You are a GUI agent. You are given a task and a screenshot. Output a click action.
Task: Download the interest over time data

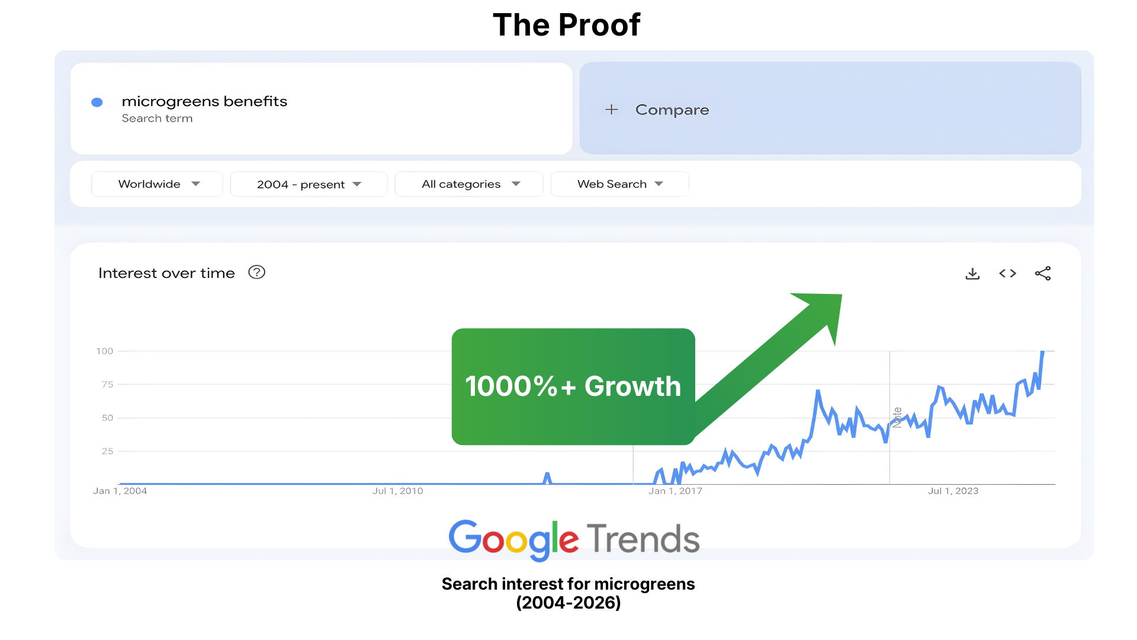click(972, 273)
